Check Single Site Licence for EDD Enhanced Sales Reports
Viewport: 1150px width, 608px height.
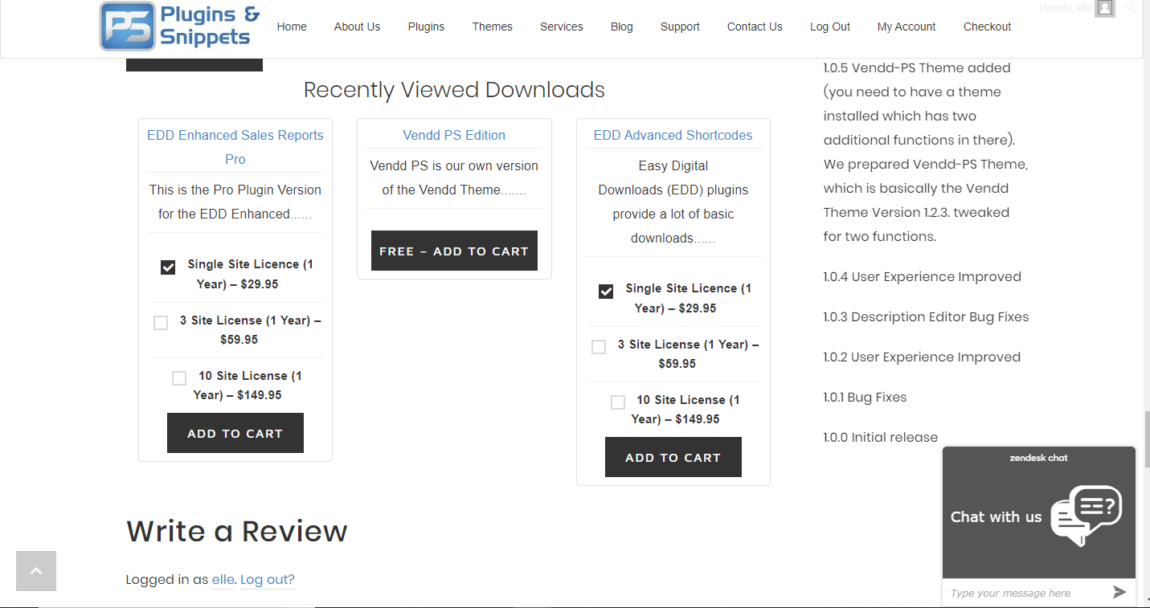click(x=168, y=267)
